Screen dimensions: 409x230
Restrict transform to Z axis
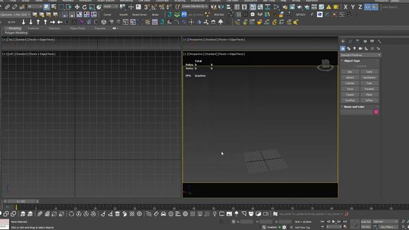tap(360, 7)
